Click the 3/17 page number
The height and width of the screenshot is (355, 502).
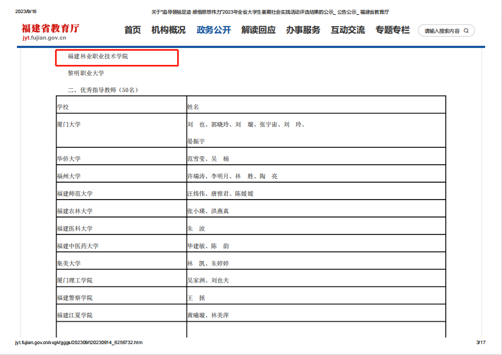[x=481, y=342]
